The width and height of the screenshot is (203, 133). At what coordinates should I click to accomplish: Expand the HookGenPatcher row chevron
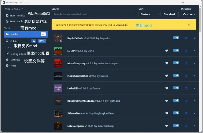point(194,76)
